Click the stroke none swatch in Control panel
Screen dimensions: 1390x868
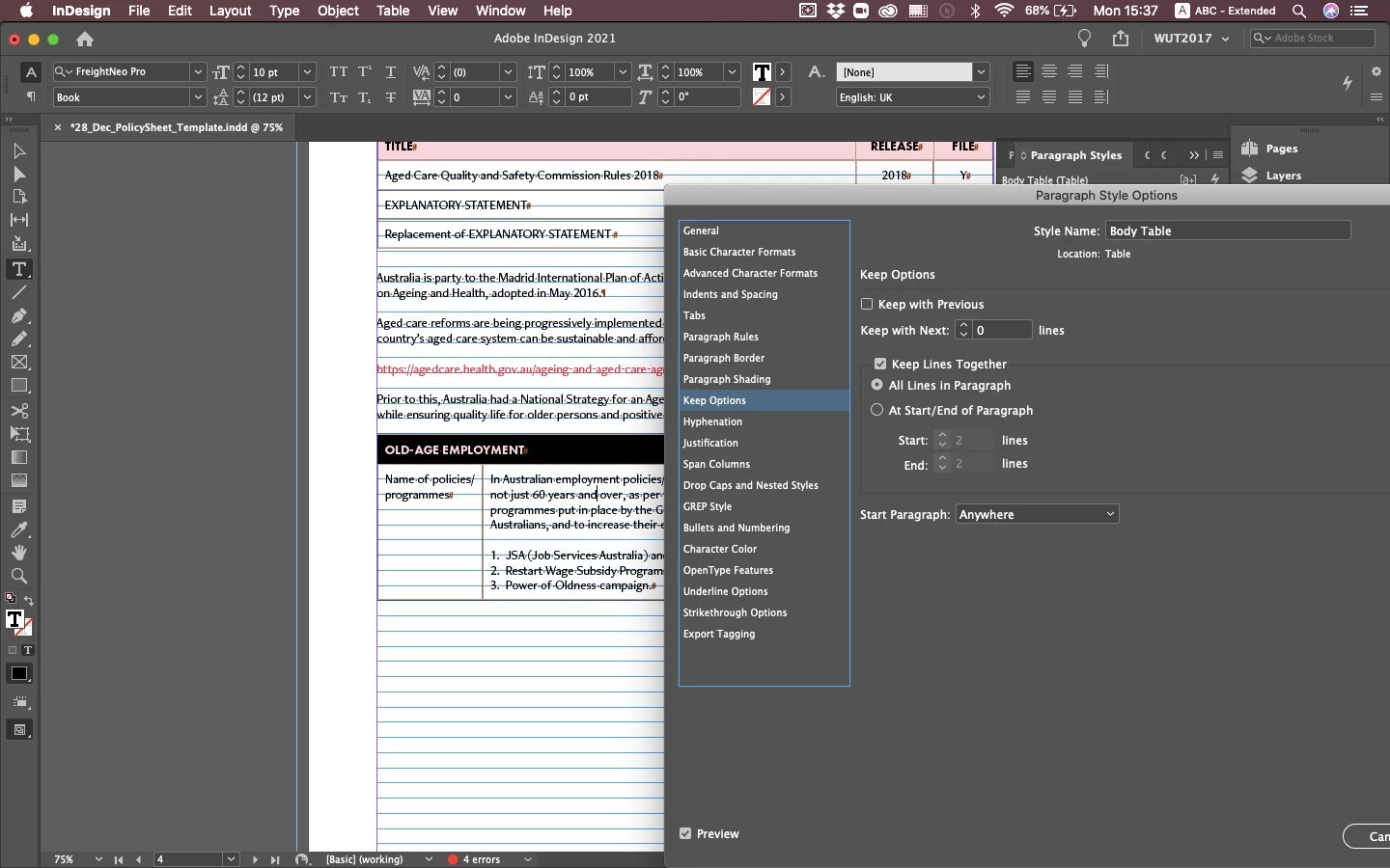[x=762, y=97]
